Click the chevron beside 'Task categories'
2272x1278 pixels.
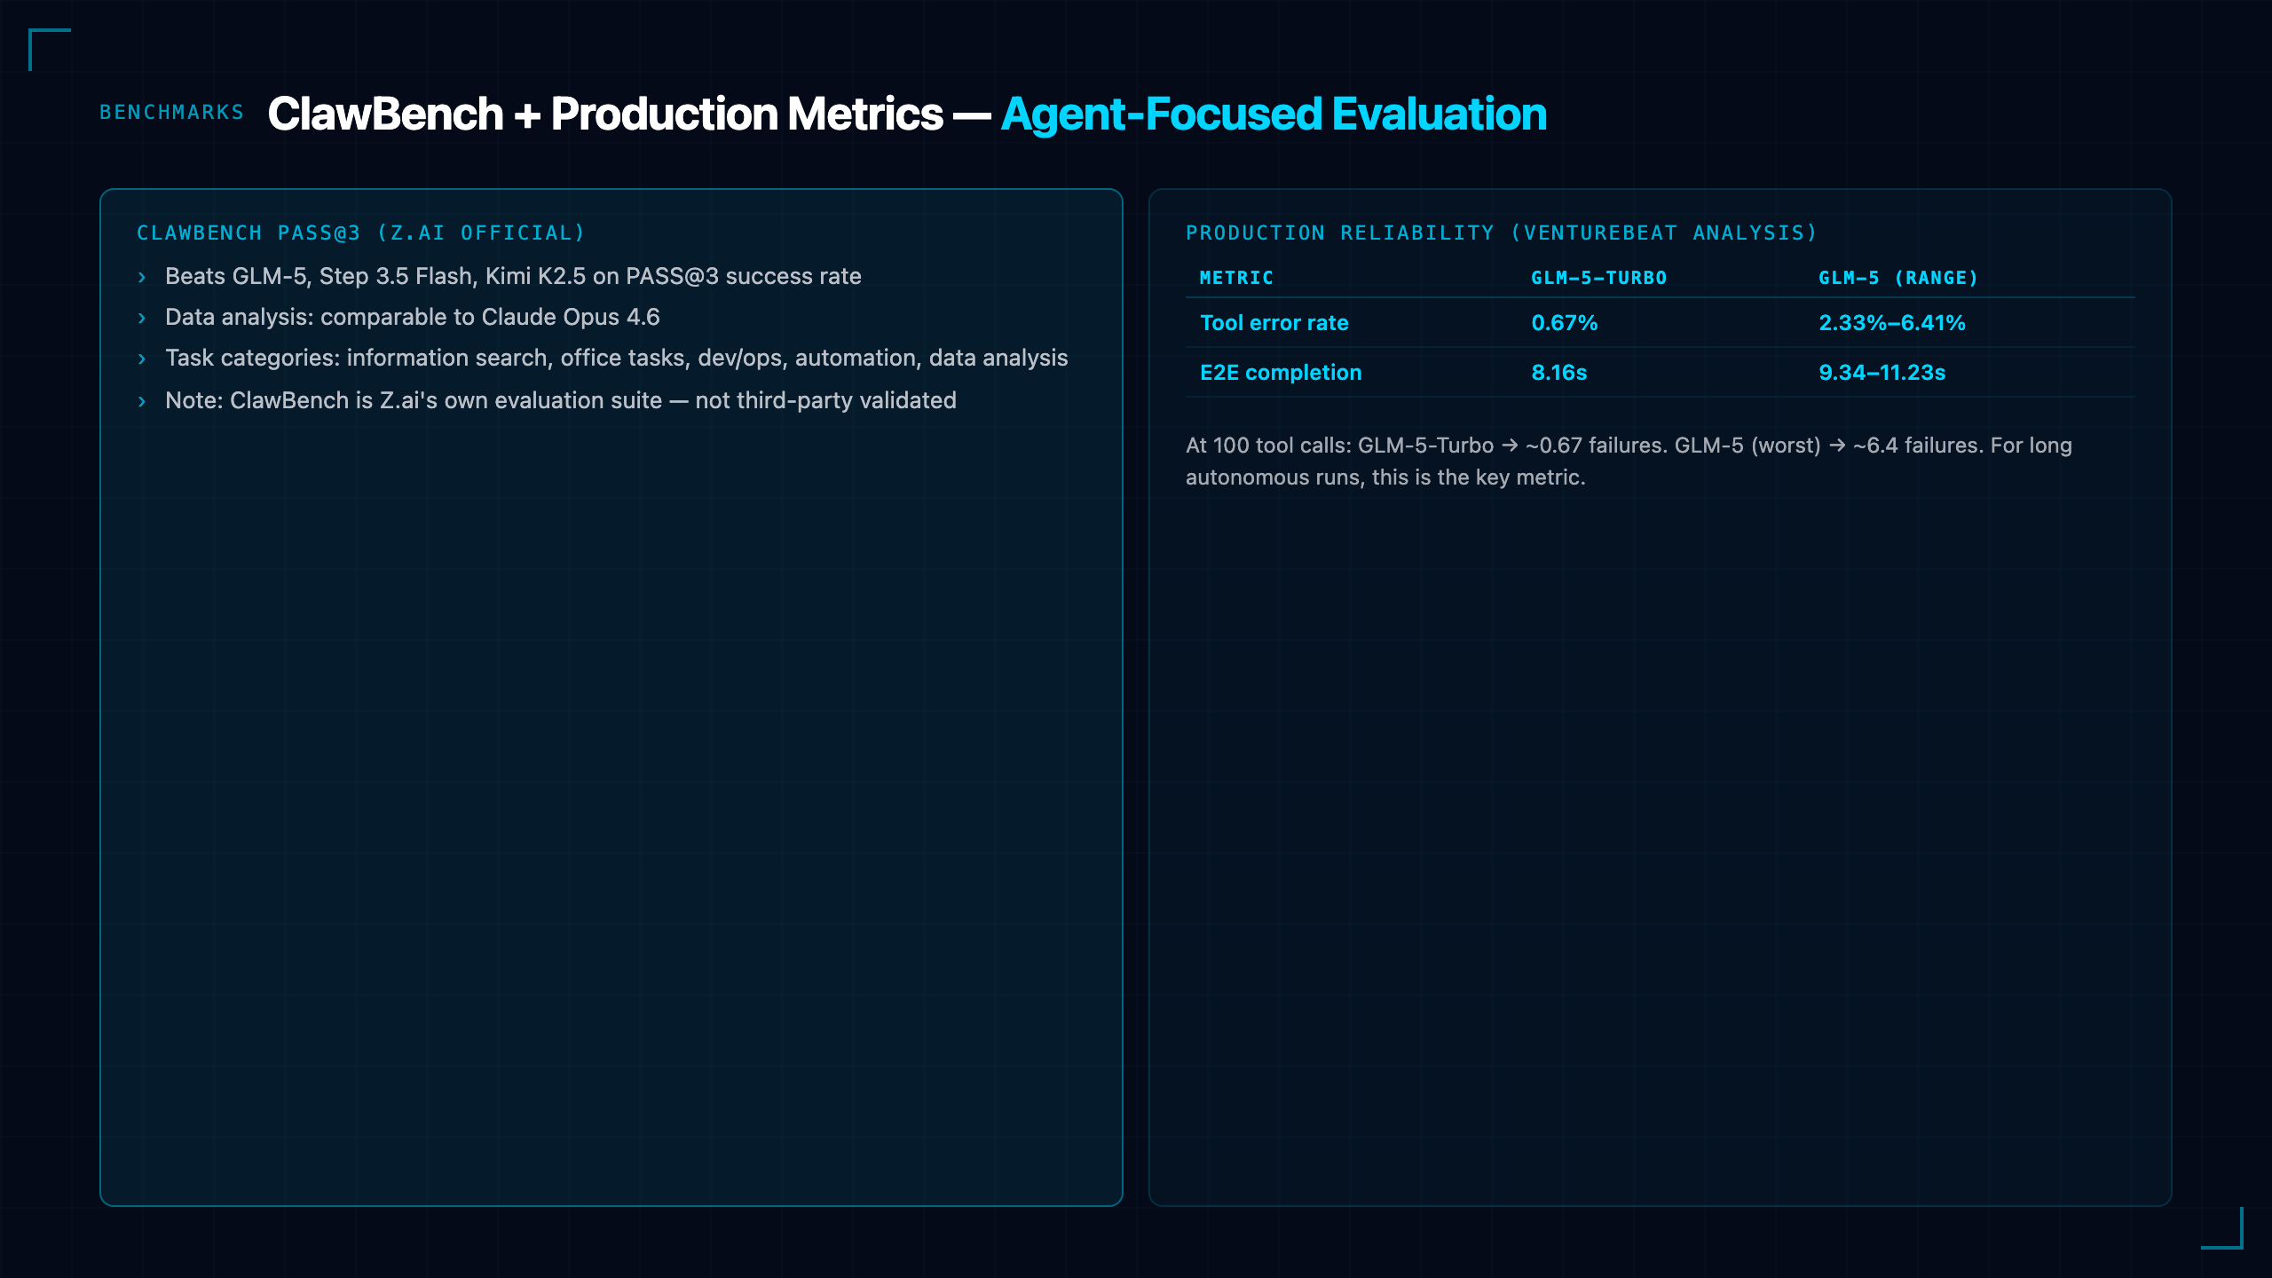(142, 359)
